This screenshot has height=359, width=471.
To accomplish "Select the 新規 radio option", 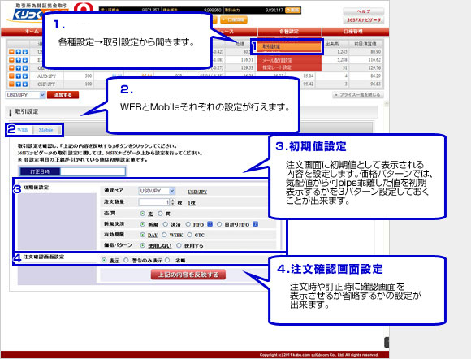I will click(x=143, y=224).
